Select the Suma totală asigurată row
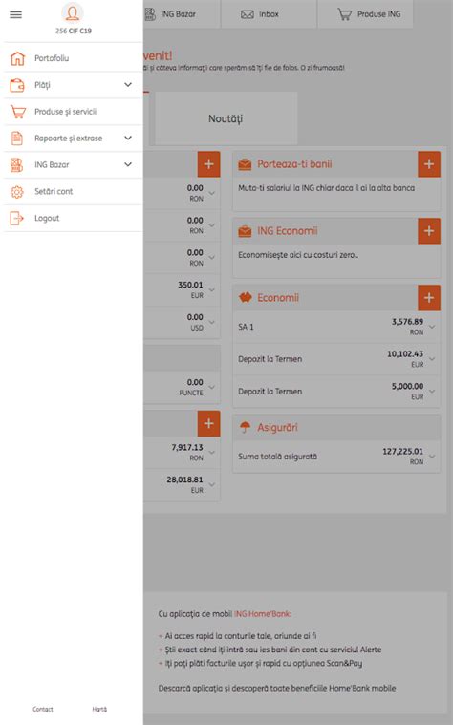Viewport: 453px width, 725px height. (x=336, y=457)
